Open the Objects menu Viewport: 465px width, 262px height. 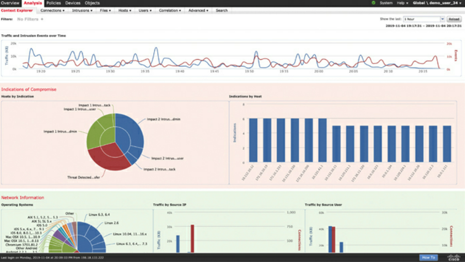coord(92,3)
